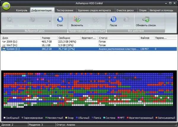Viewport: 178px width, 127px height.
Task: Open the Интернет и помощь tab
Action: pos(161,10)
